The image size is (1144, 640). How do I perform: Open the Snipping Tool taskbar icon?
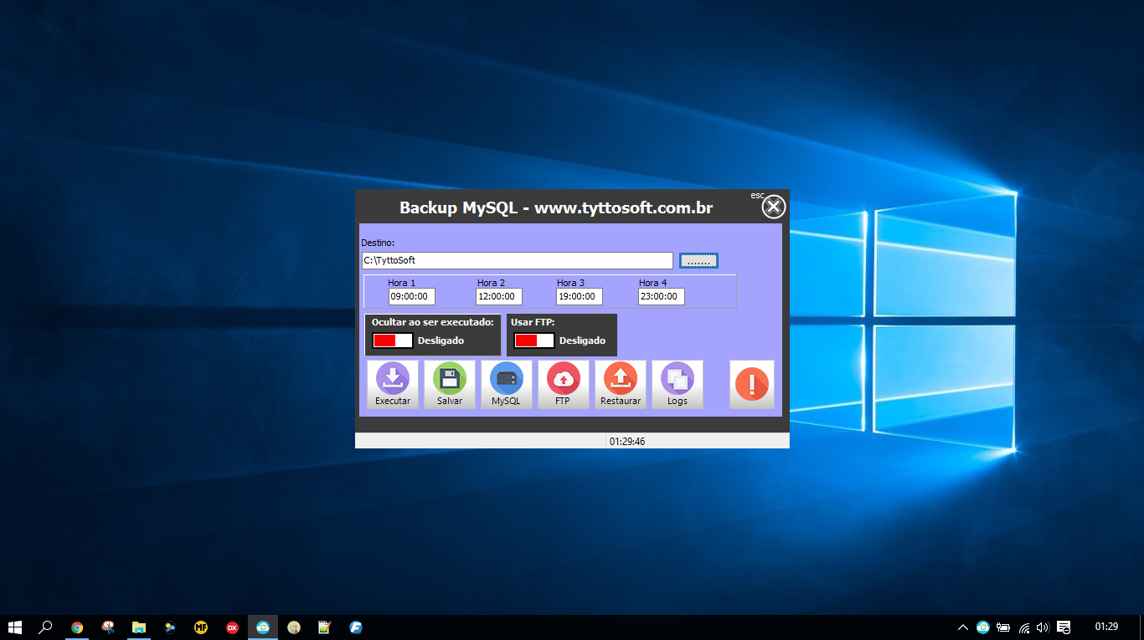pyautogui.click(x=108, y=627)
